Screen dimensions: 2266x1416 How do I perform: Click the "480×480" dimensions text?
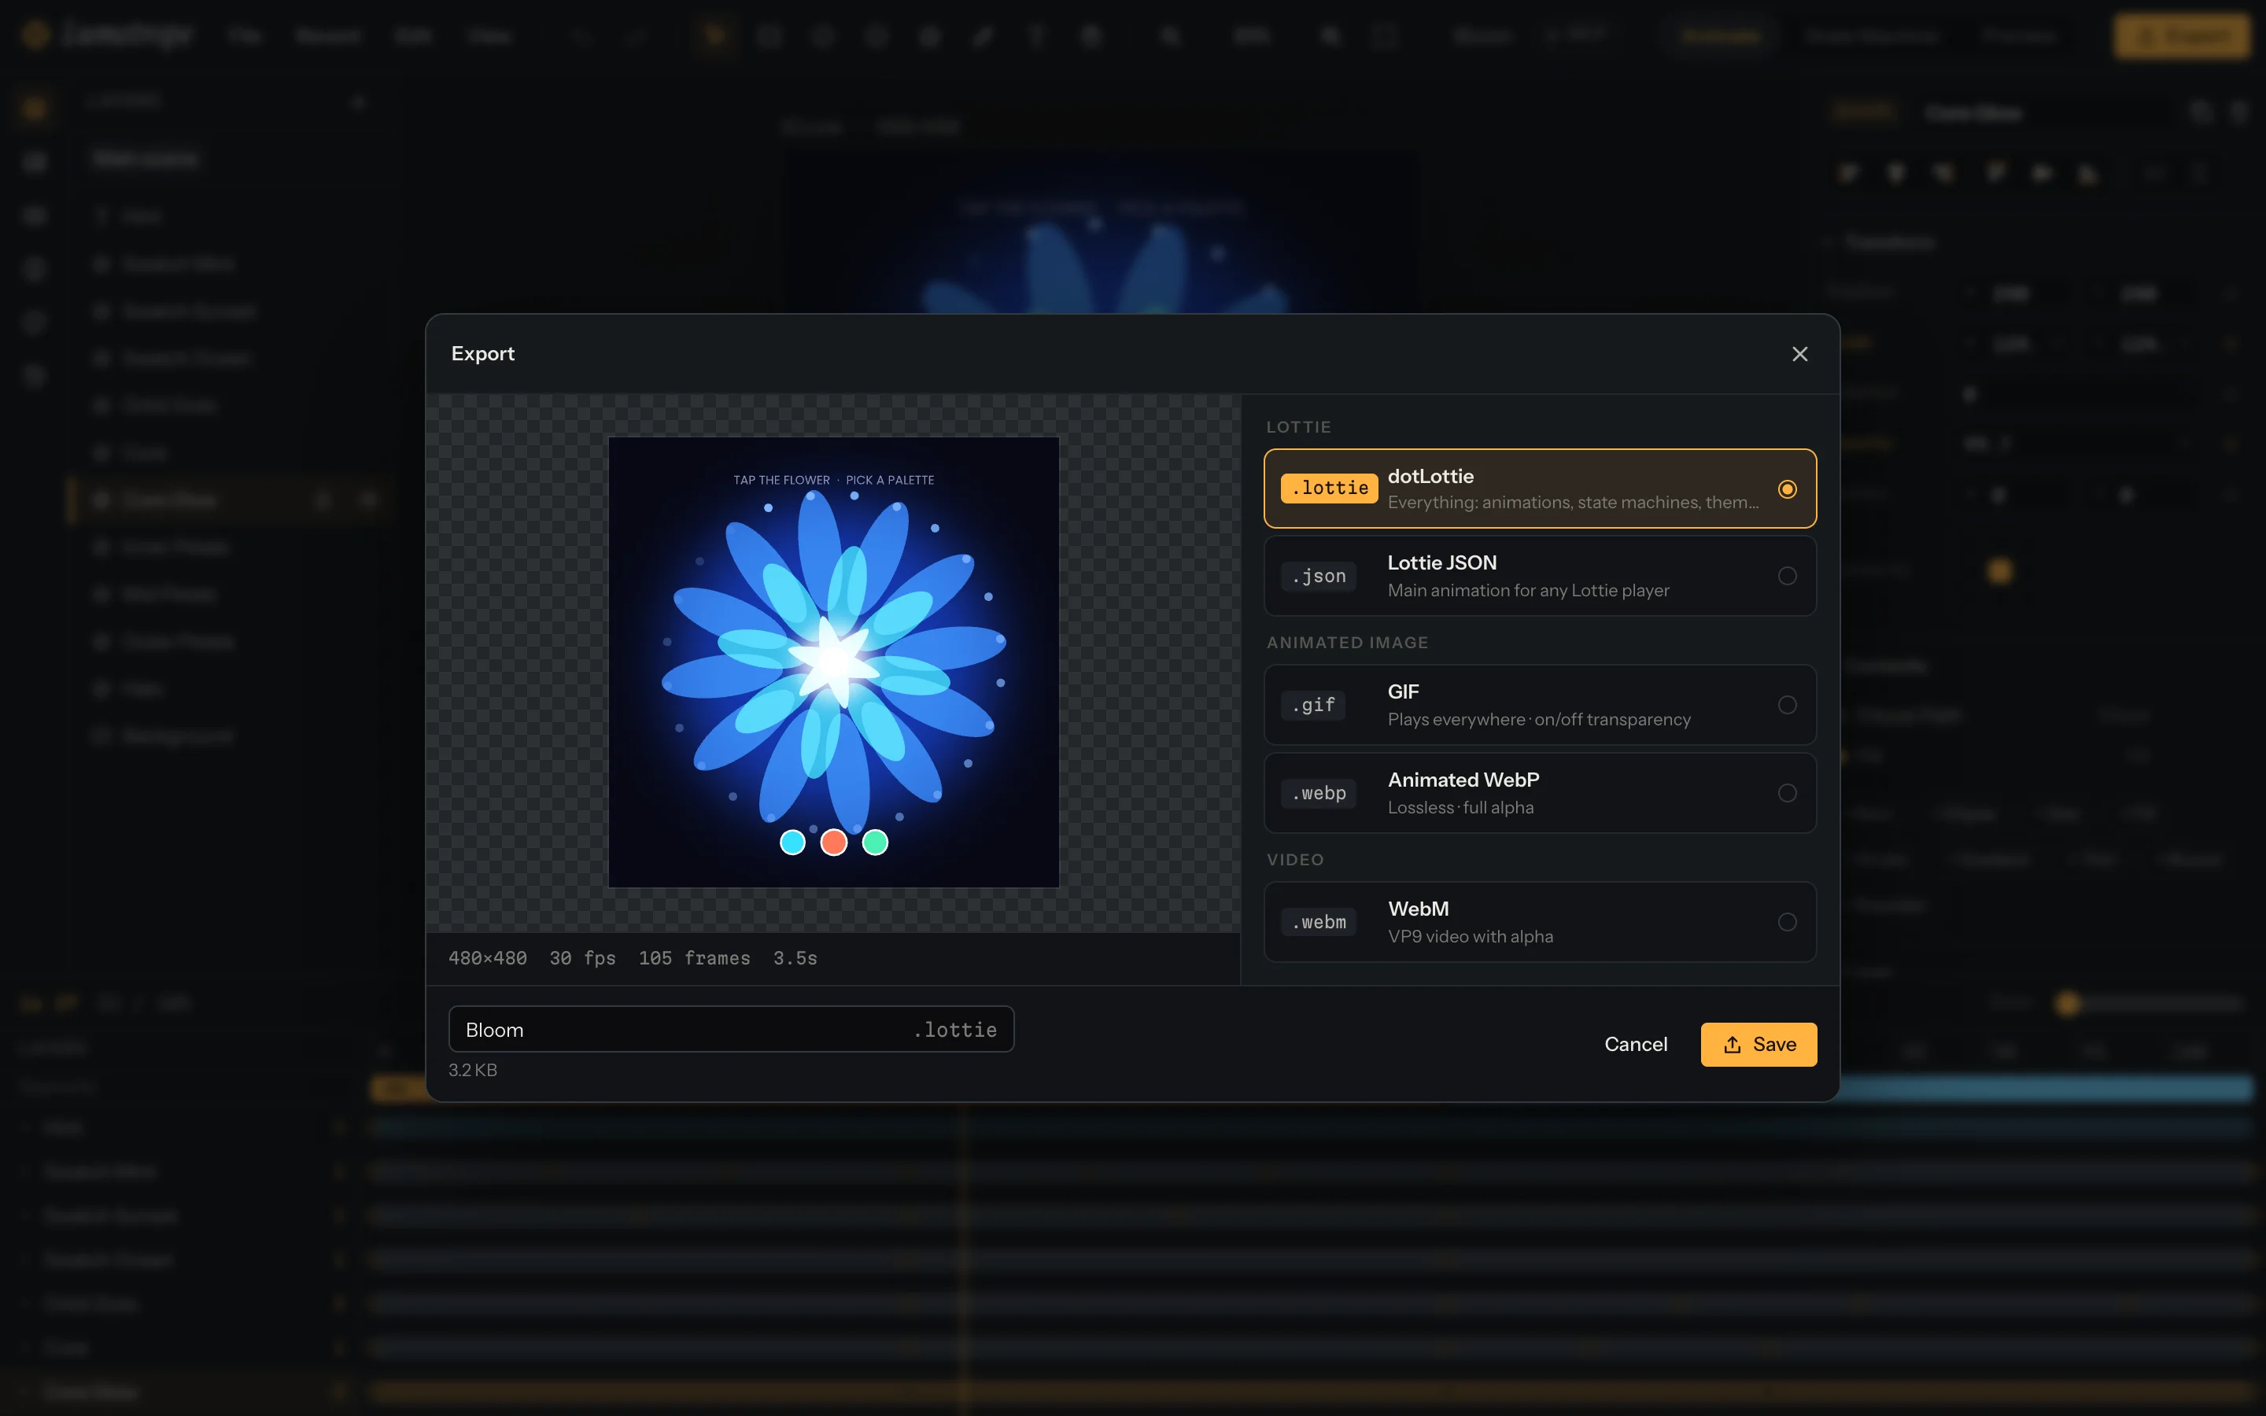(x=487, y=958)
